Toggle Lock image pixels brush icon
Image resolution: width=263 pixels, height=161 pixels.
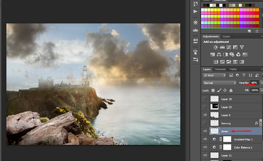pyautogui.click(x=219, y=90)
